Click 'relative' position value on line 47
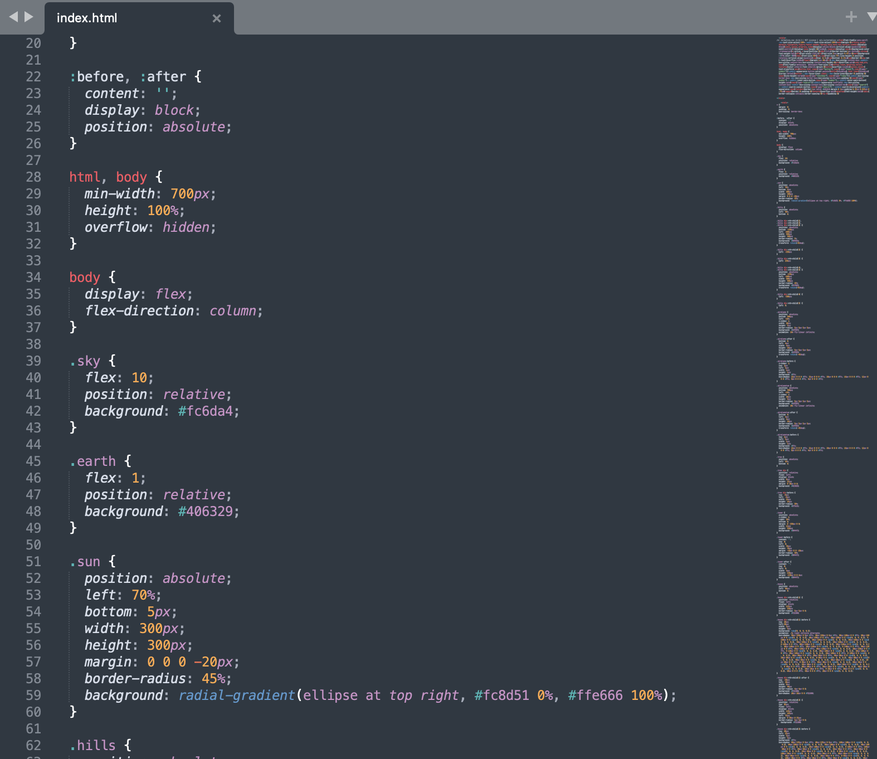The height and width of the screenshot is (759, 877). (194, 495)
